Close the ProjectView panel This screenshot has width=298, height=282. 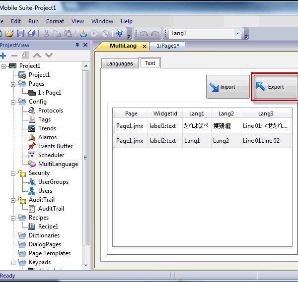click(85, 45)
